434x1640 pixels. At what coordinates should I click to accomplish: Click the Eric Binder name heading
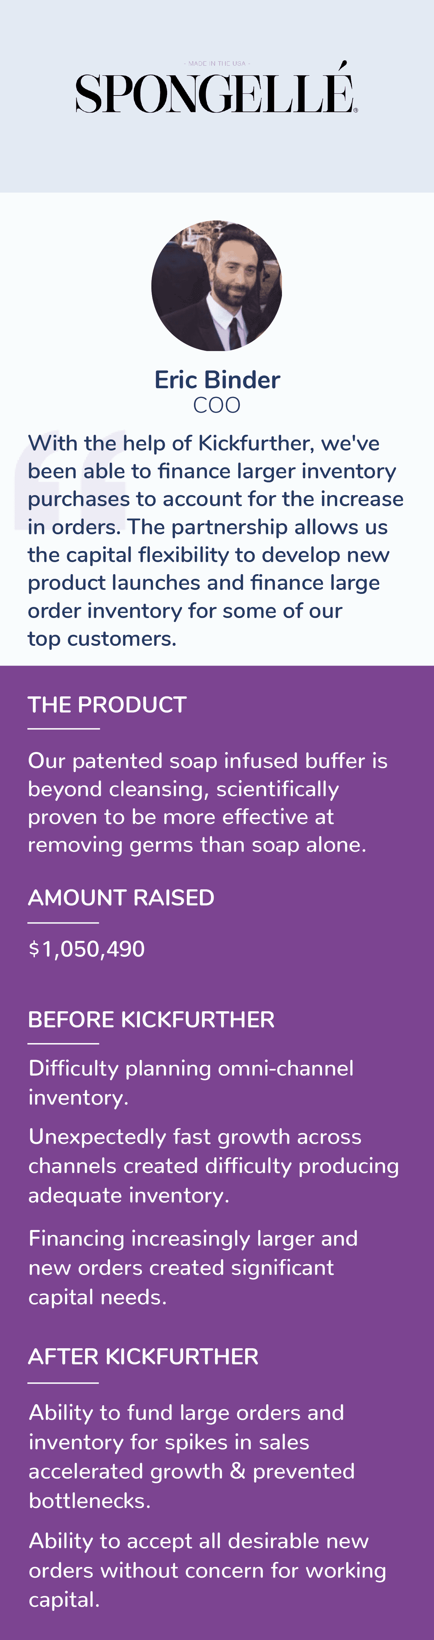[217, 380]
